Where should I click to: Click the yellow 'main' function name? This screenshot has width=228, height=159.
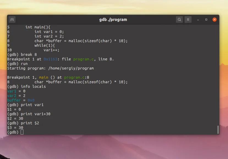(x=44, y=77)
